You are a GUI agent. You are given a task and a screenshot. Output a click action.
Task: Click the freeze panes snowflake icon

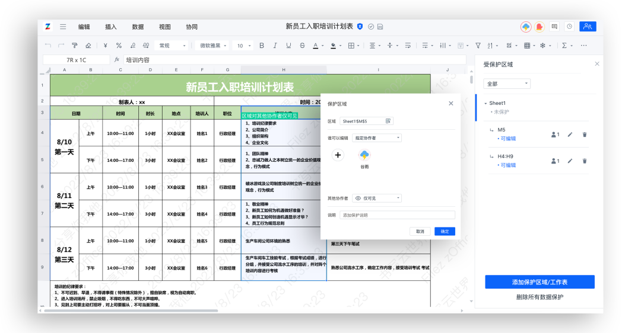(x=543, y=45)
